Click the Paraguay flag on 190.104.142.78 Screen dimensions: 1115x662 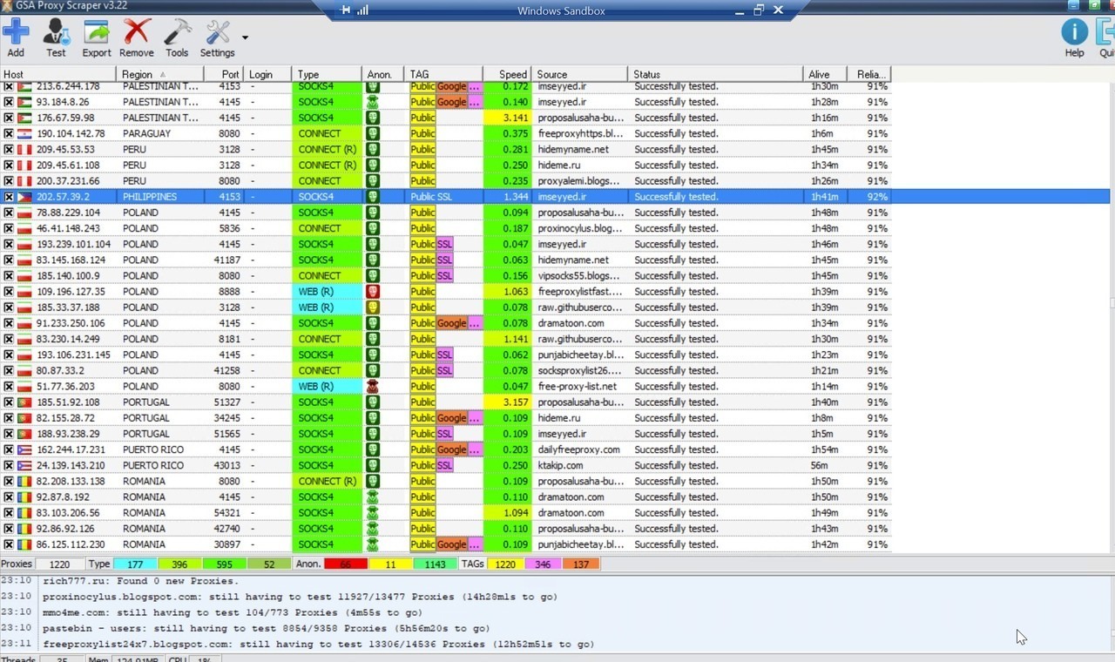(24, 134)
